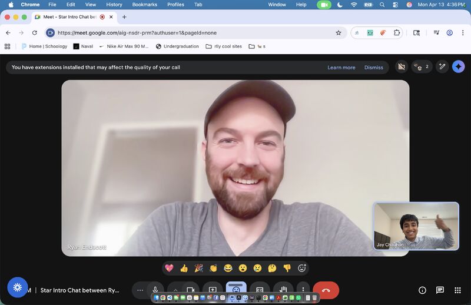Click the green camera-in-use indicator

pos(324,5)
